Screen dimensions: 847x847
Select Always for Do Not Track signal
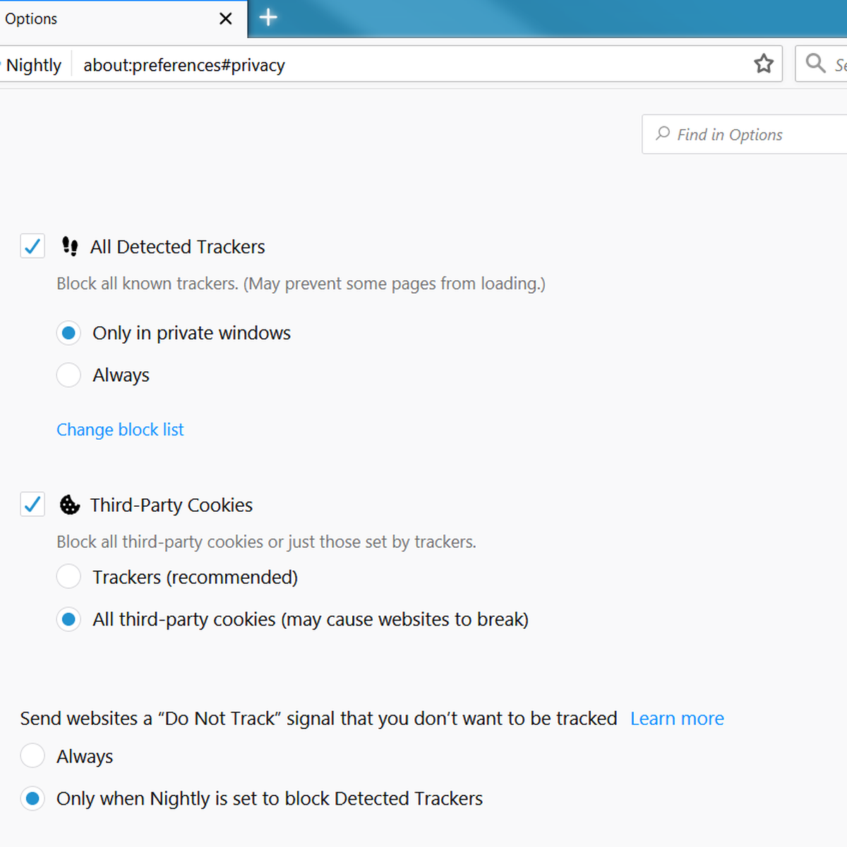[x=32, y=756]
